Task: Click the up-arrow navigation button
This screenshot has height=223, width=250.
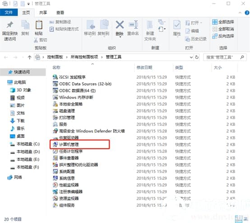Action: [29, 57]
